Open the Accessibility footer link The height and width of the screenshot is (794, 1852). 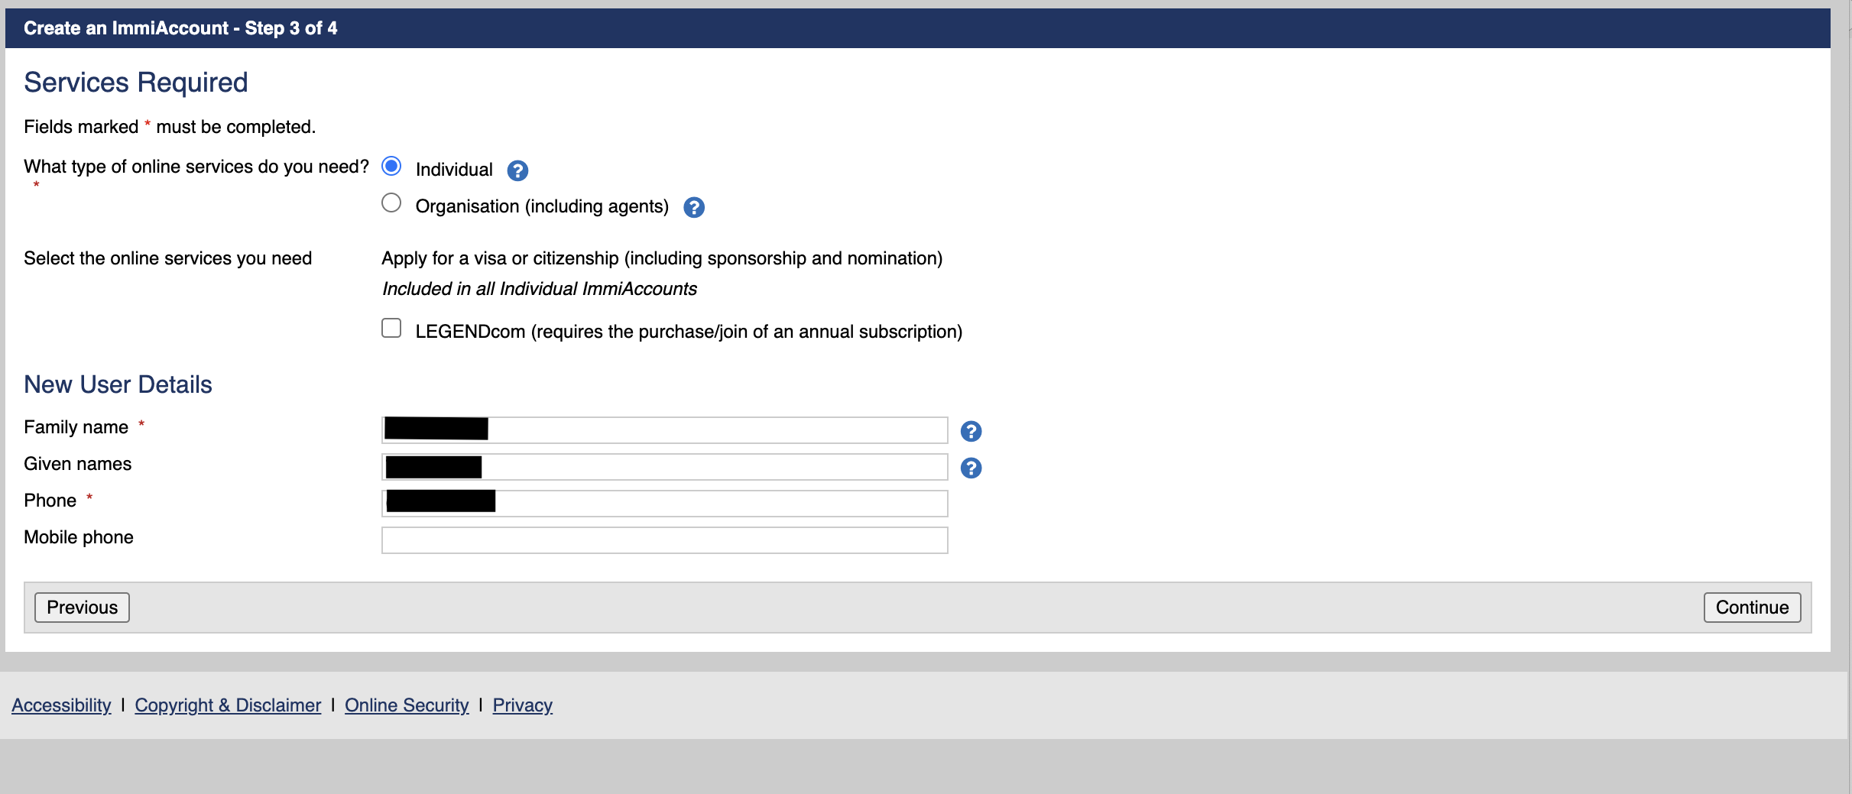[61, 705]
